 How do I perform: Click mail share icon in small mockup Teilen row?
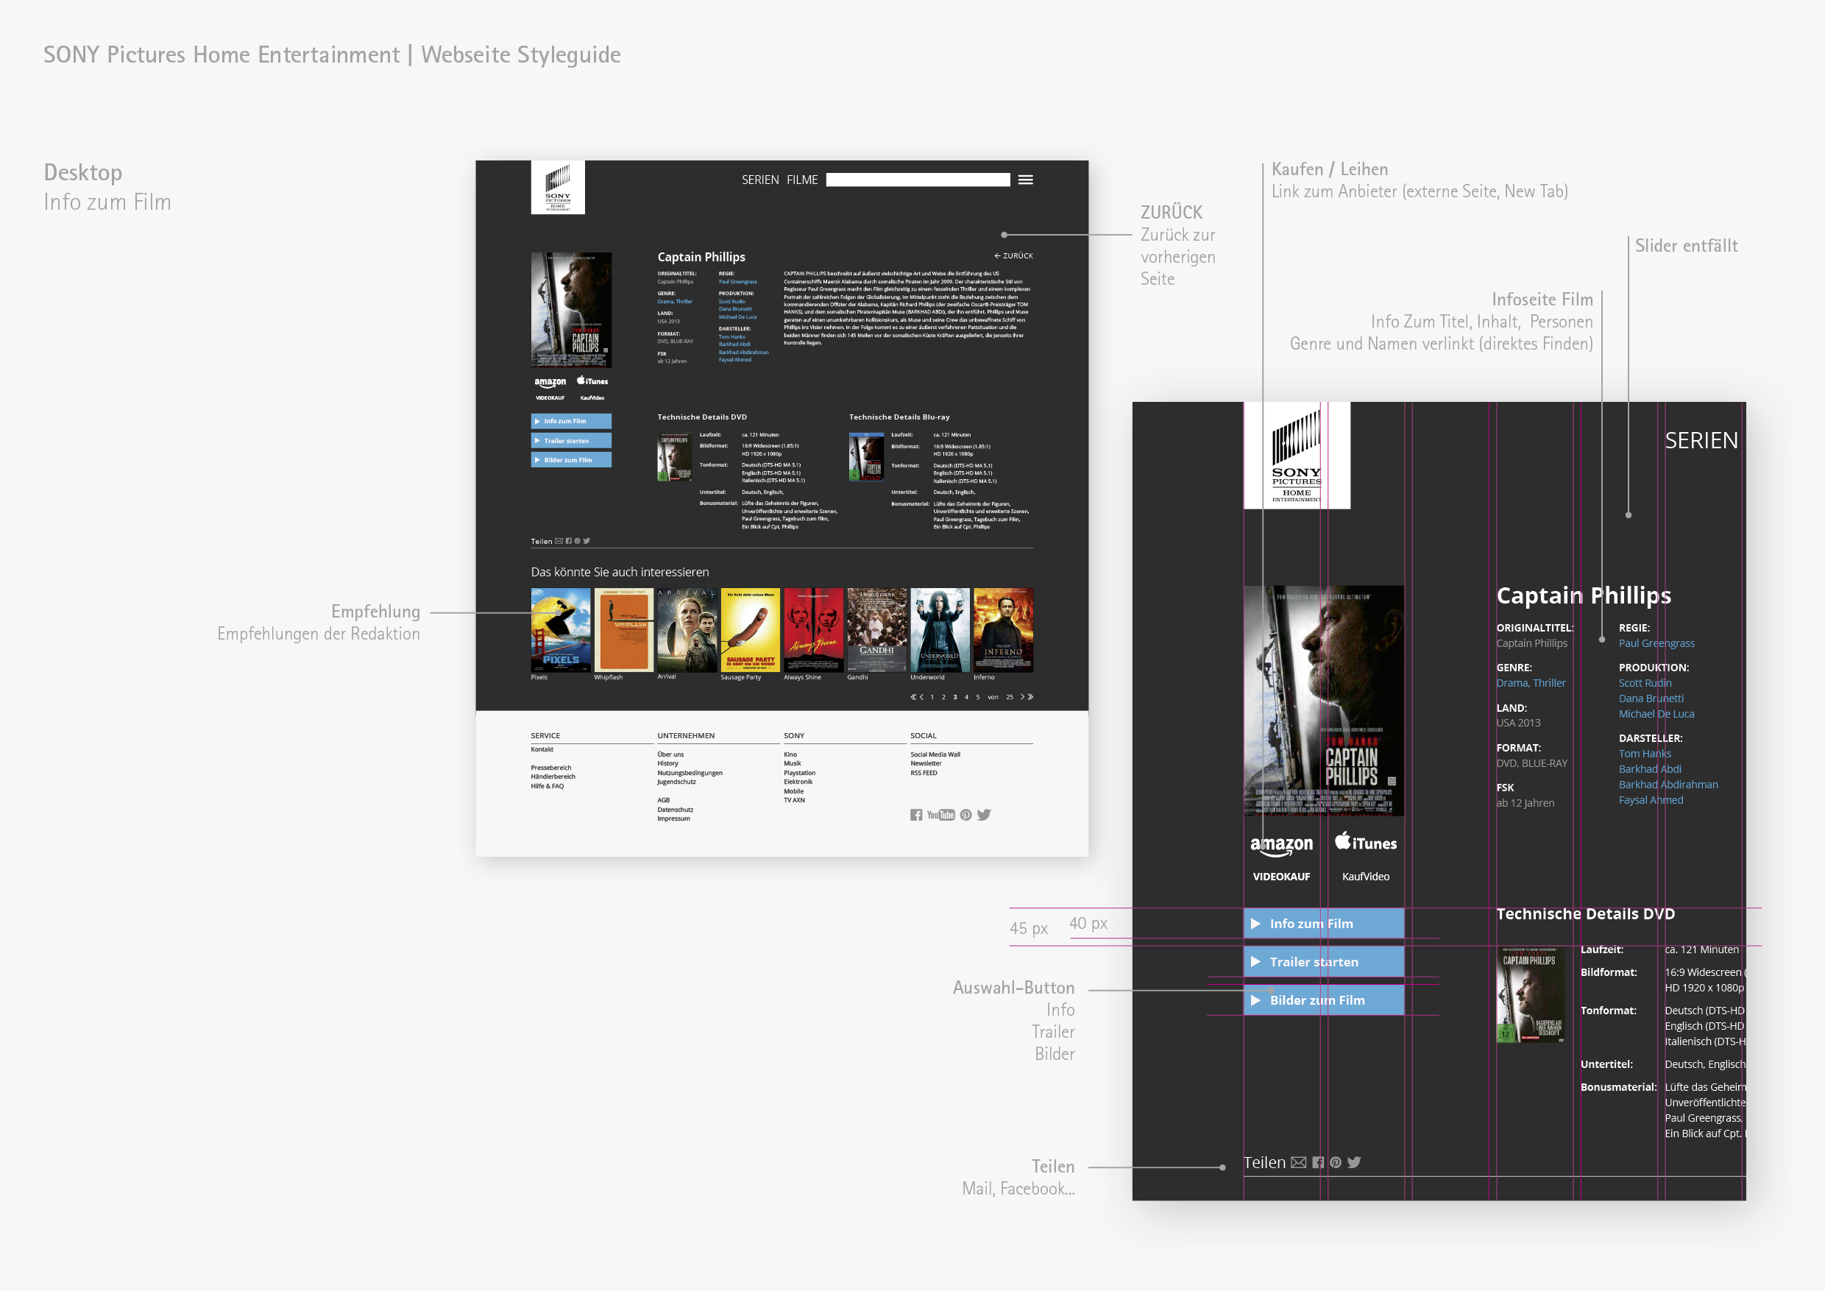(559, 542)
